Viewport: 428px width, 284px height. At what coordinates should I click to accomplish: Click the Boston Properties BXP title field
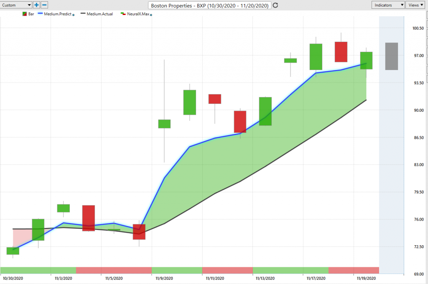point(210,5)
